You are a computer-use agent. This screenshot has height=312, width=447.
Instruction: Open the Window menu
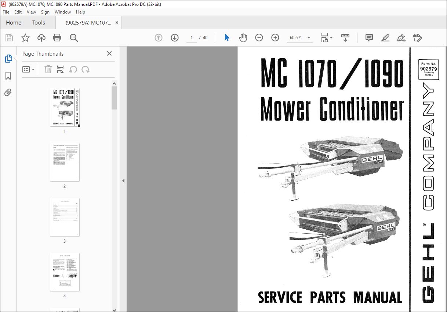(x=63, y=12)
